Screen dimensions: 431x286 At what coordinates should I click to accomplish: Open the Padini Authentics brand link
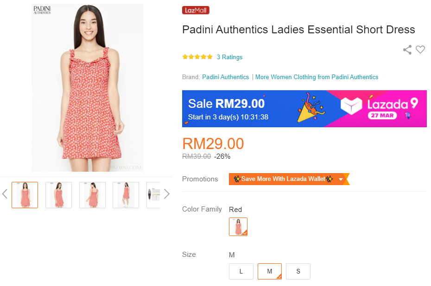pos(225,77)
